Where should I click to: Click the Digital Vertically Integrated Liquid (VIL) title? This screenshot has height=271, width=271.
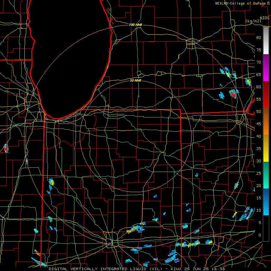pos(105,269)
